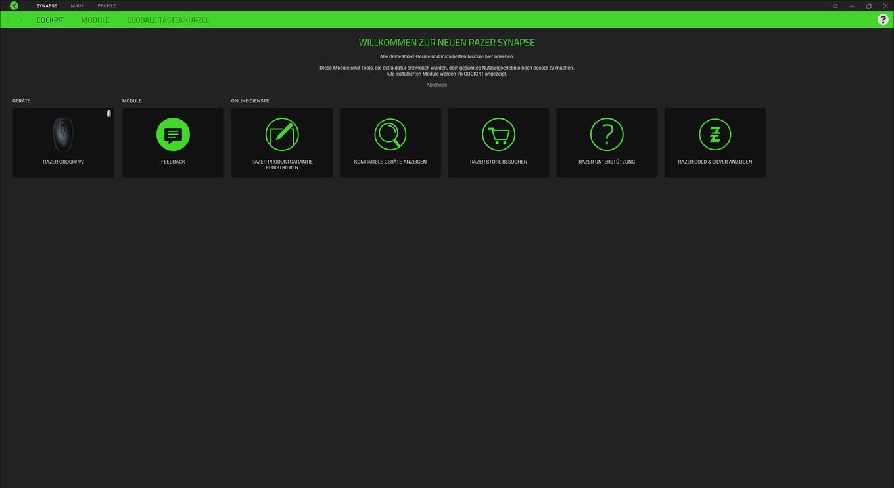Restore down the Synapse window
The image size is (894, 488).
pyautogui.click(x=868, y=6)
